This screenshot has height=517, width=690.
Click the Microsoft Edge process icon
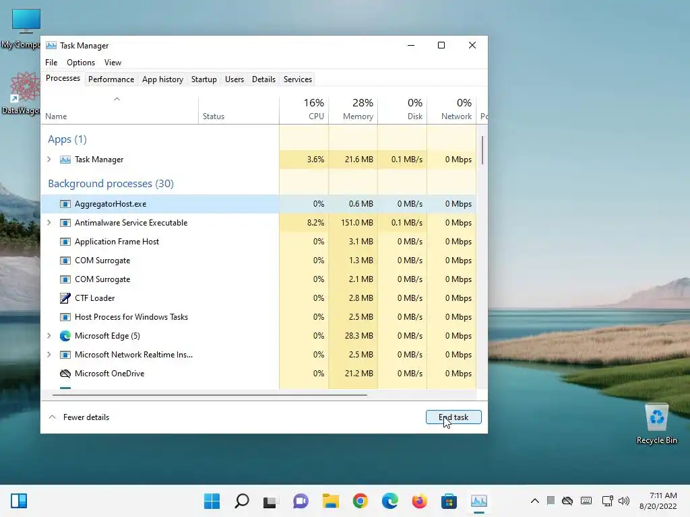click(x=65, y=336)
